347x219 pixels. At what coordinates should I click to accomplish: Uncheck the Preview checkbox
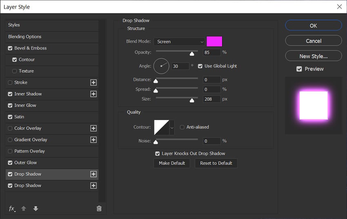coord(299,69)
